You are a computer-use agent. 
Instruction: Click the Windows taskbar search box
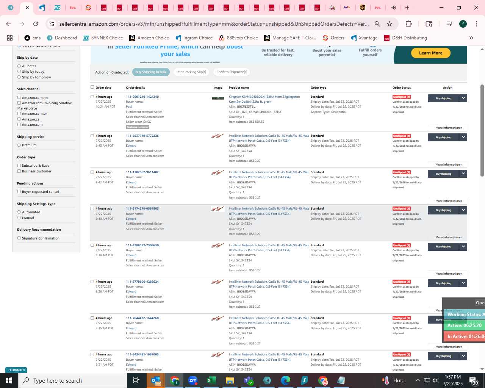[x=73, y=380]
